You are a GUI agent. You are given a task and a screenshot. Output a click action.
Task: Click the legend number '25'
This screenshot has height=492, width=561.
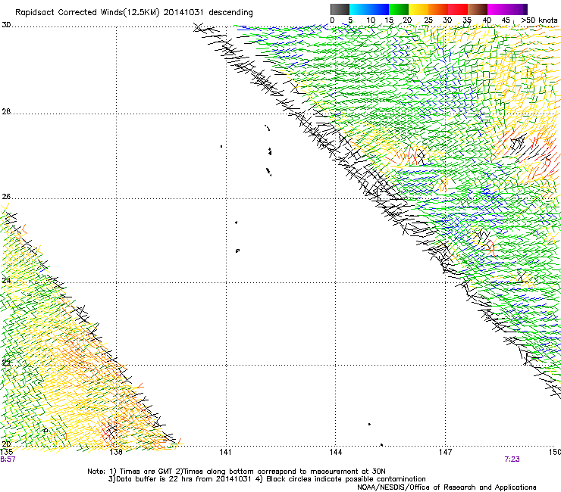point(428,20)
